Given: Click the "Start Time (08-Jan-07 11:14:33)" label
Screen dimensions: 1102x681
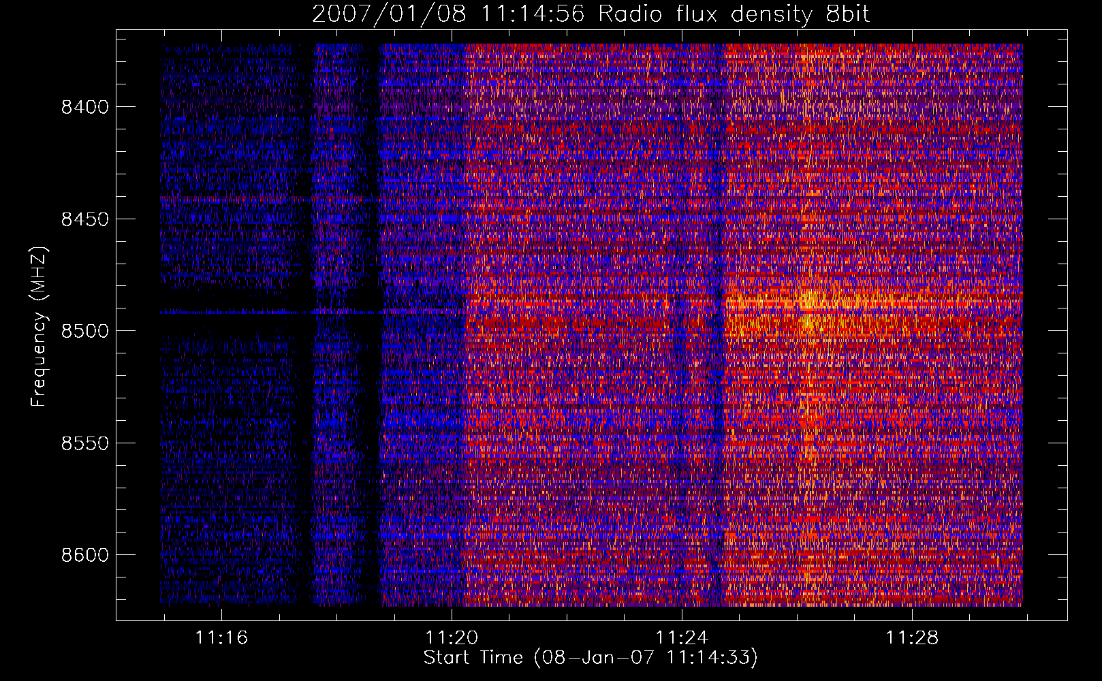Looking at the screenshot, I should tap(591, 658).
